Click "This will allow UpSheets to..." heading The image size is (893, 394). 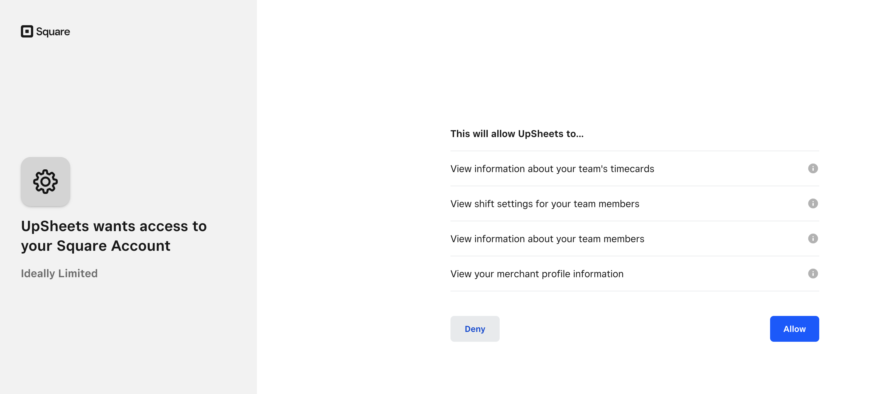(517, 134)
